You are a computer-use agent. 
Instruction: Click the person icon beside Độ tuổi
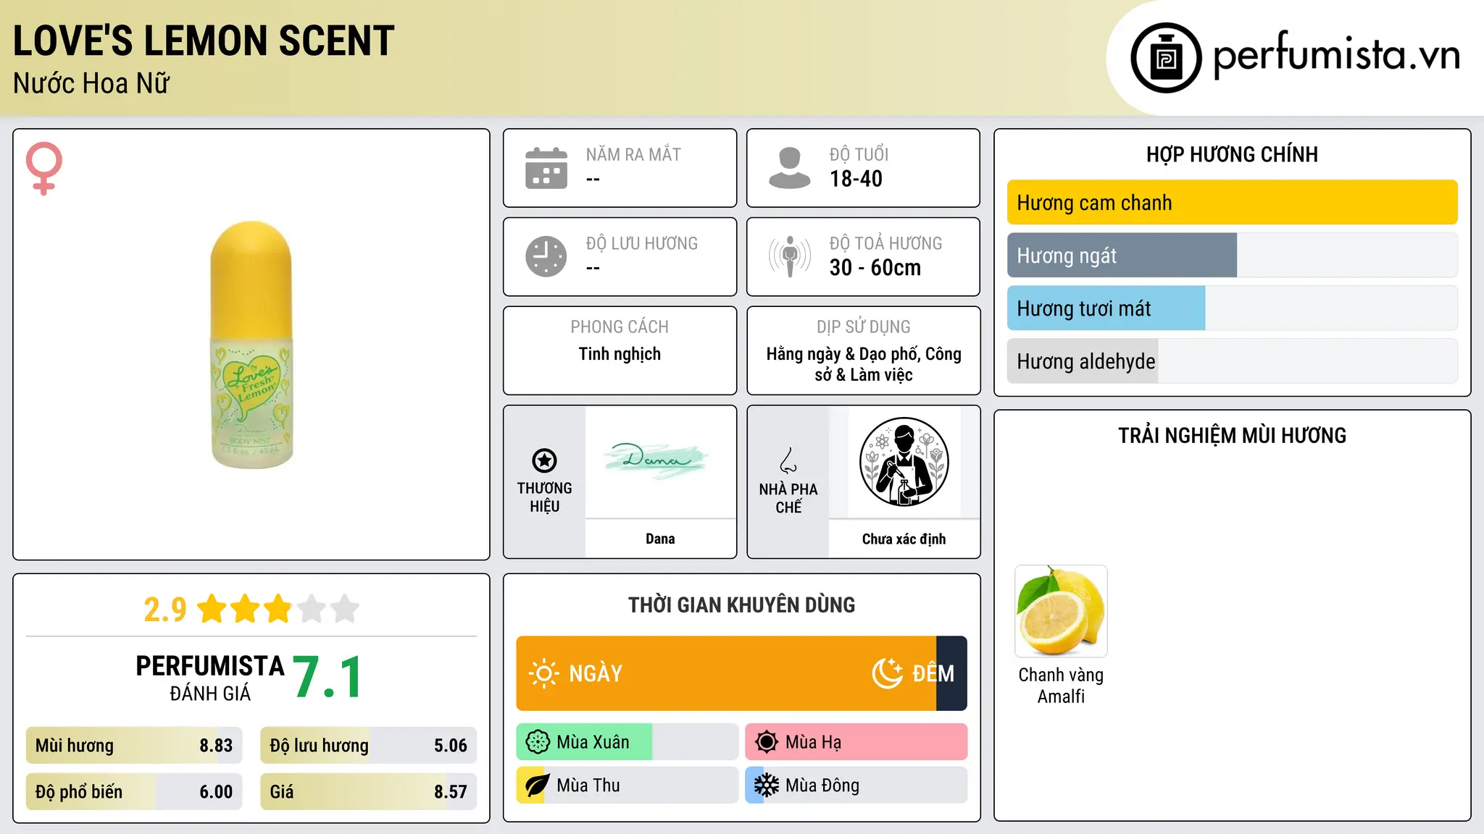pos(790,168)
